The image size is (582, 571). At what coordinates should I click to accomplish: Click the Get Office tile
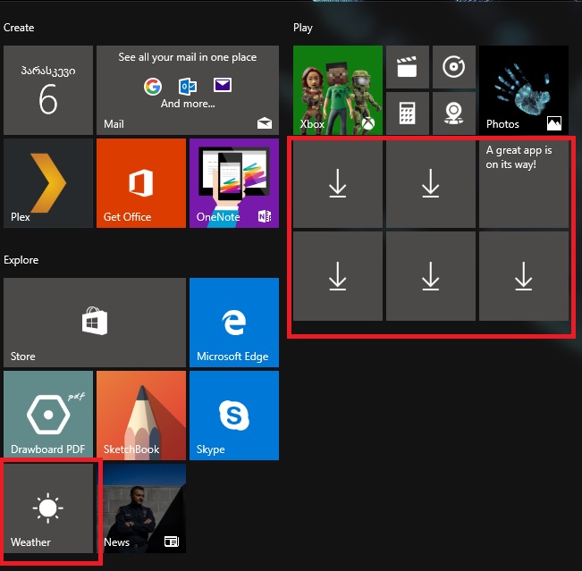point(140,183)
